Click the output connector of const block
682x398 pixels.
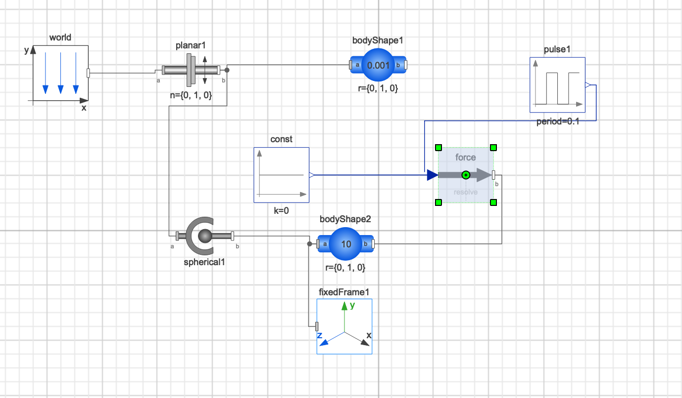point(312,175)
